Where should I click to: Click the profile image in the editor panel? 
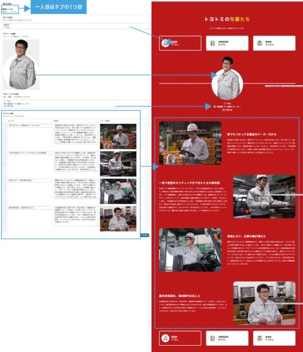tap(21, 64)
